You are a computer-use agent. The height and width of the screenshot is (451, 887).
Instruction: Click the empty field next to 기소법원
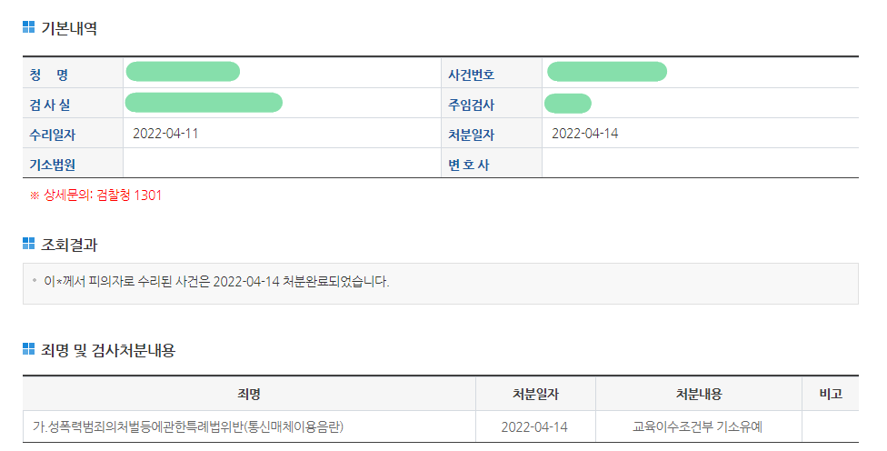(280, 165)
